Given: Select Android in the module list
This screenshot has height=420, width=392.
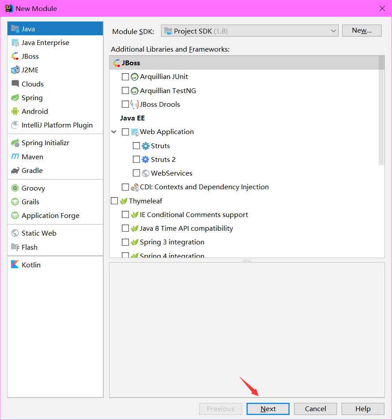Looking at the screenshot, I should [x=55, y=111].
